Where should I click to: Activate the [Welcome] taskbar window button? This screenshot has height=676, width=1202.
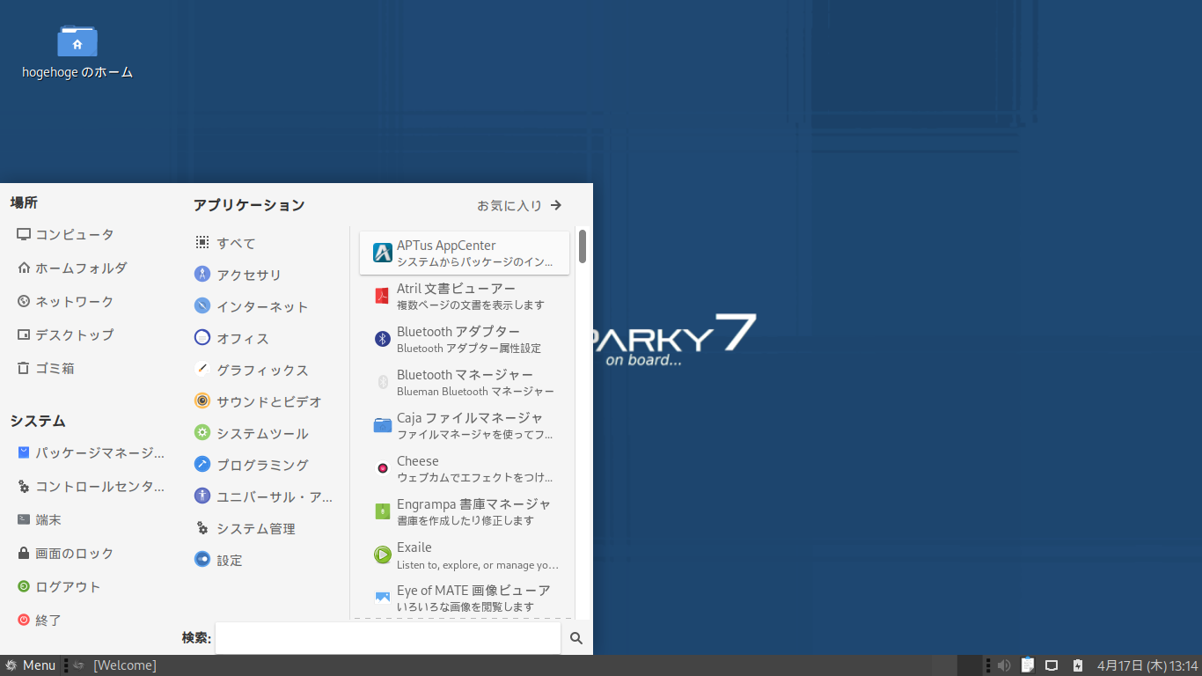click(x=115, y=665)
